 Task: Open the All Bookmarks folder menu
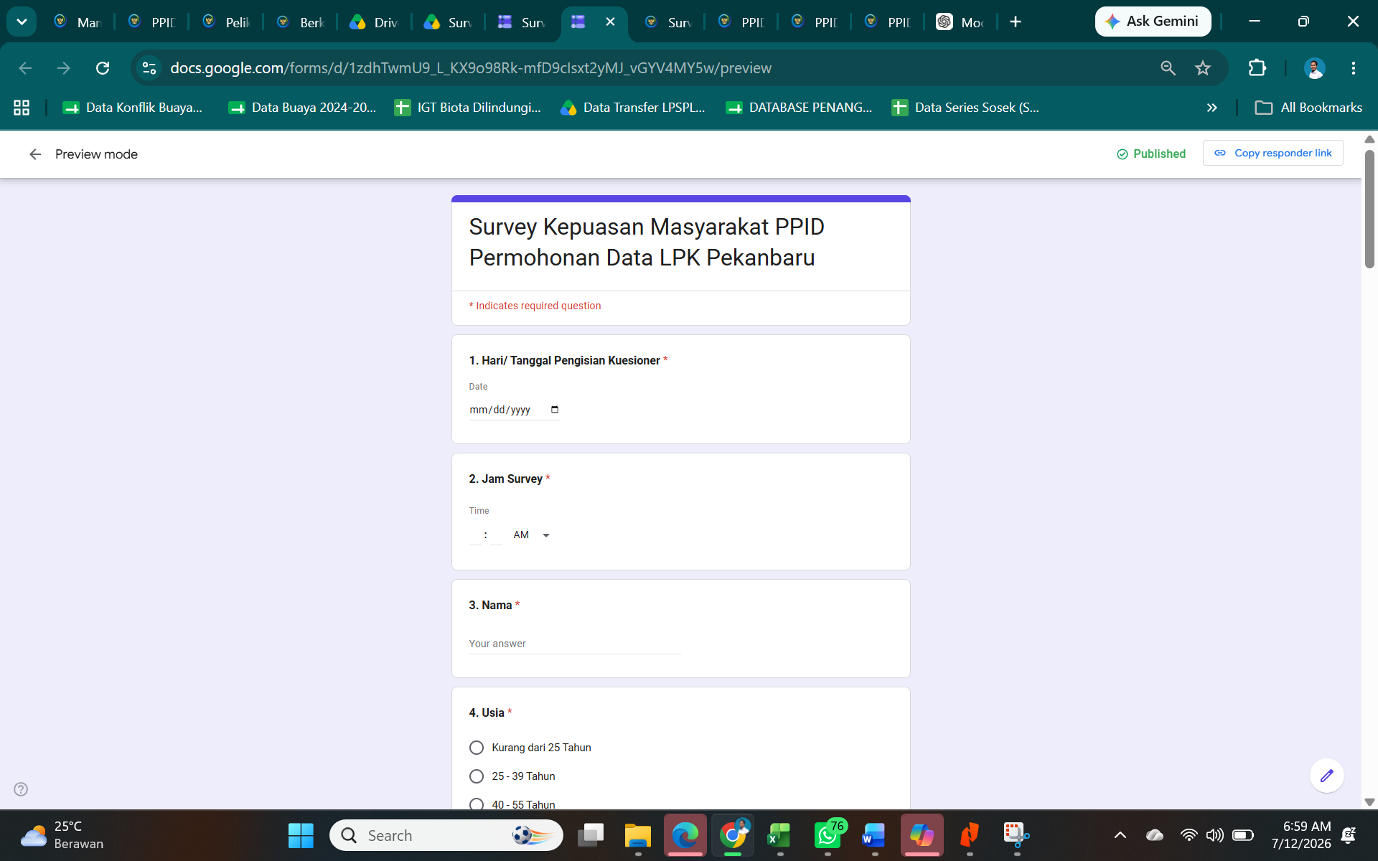1308,108
